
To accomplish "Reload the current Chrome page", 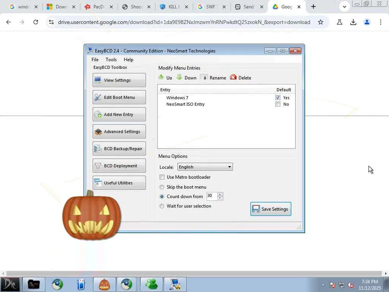I will [36, 22].
